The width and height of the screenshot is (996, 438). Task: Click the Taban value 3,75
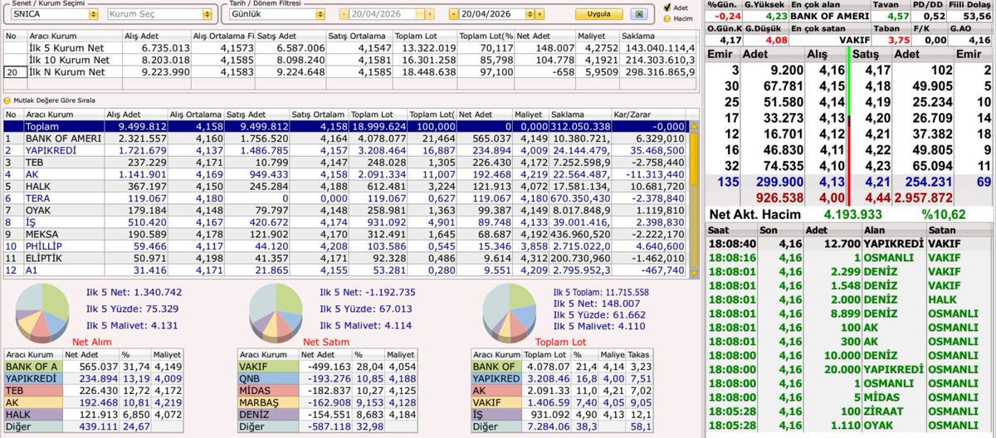click(899, 38)
